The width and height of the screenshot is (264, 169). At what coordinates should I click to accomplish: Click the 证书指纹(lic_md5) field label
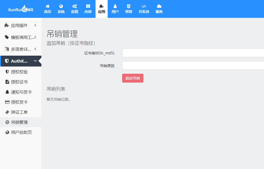99,53
